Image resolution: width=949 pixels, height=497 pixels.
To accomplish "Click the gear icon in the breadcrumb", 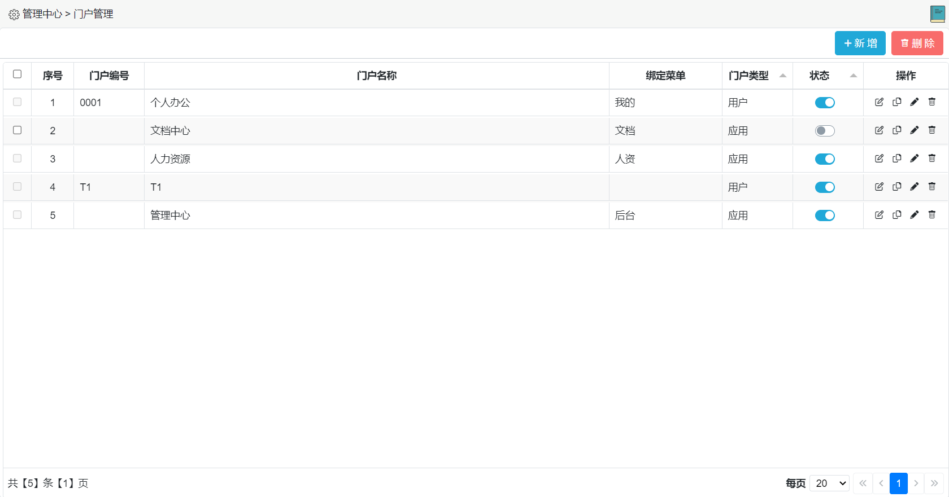I will click(x=14, y=15).
